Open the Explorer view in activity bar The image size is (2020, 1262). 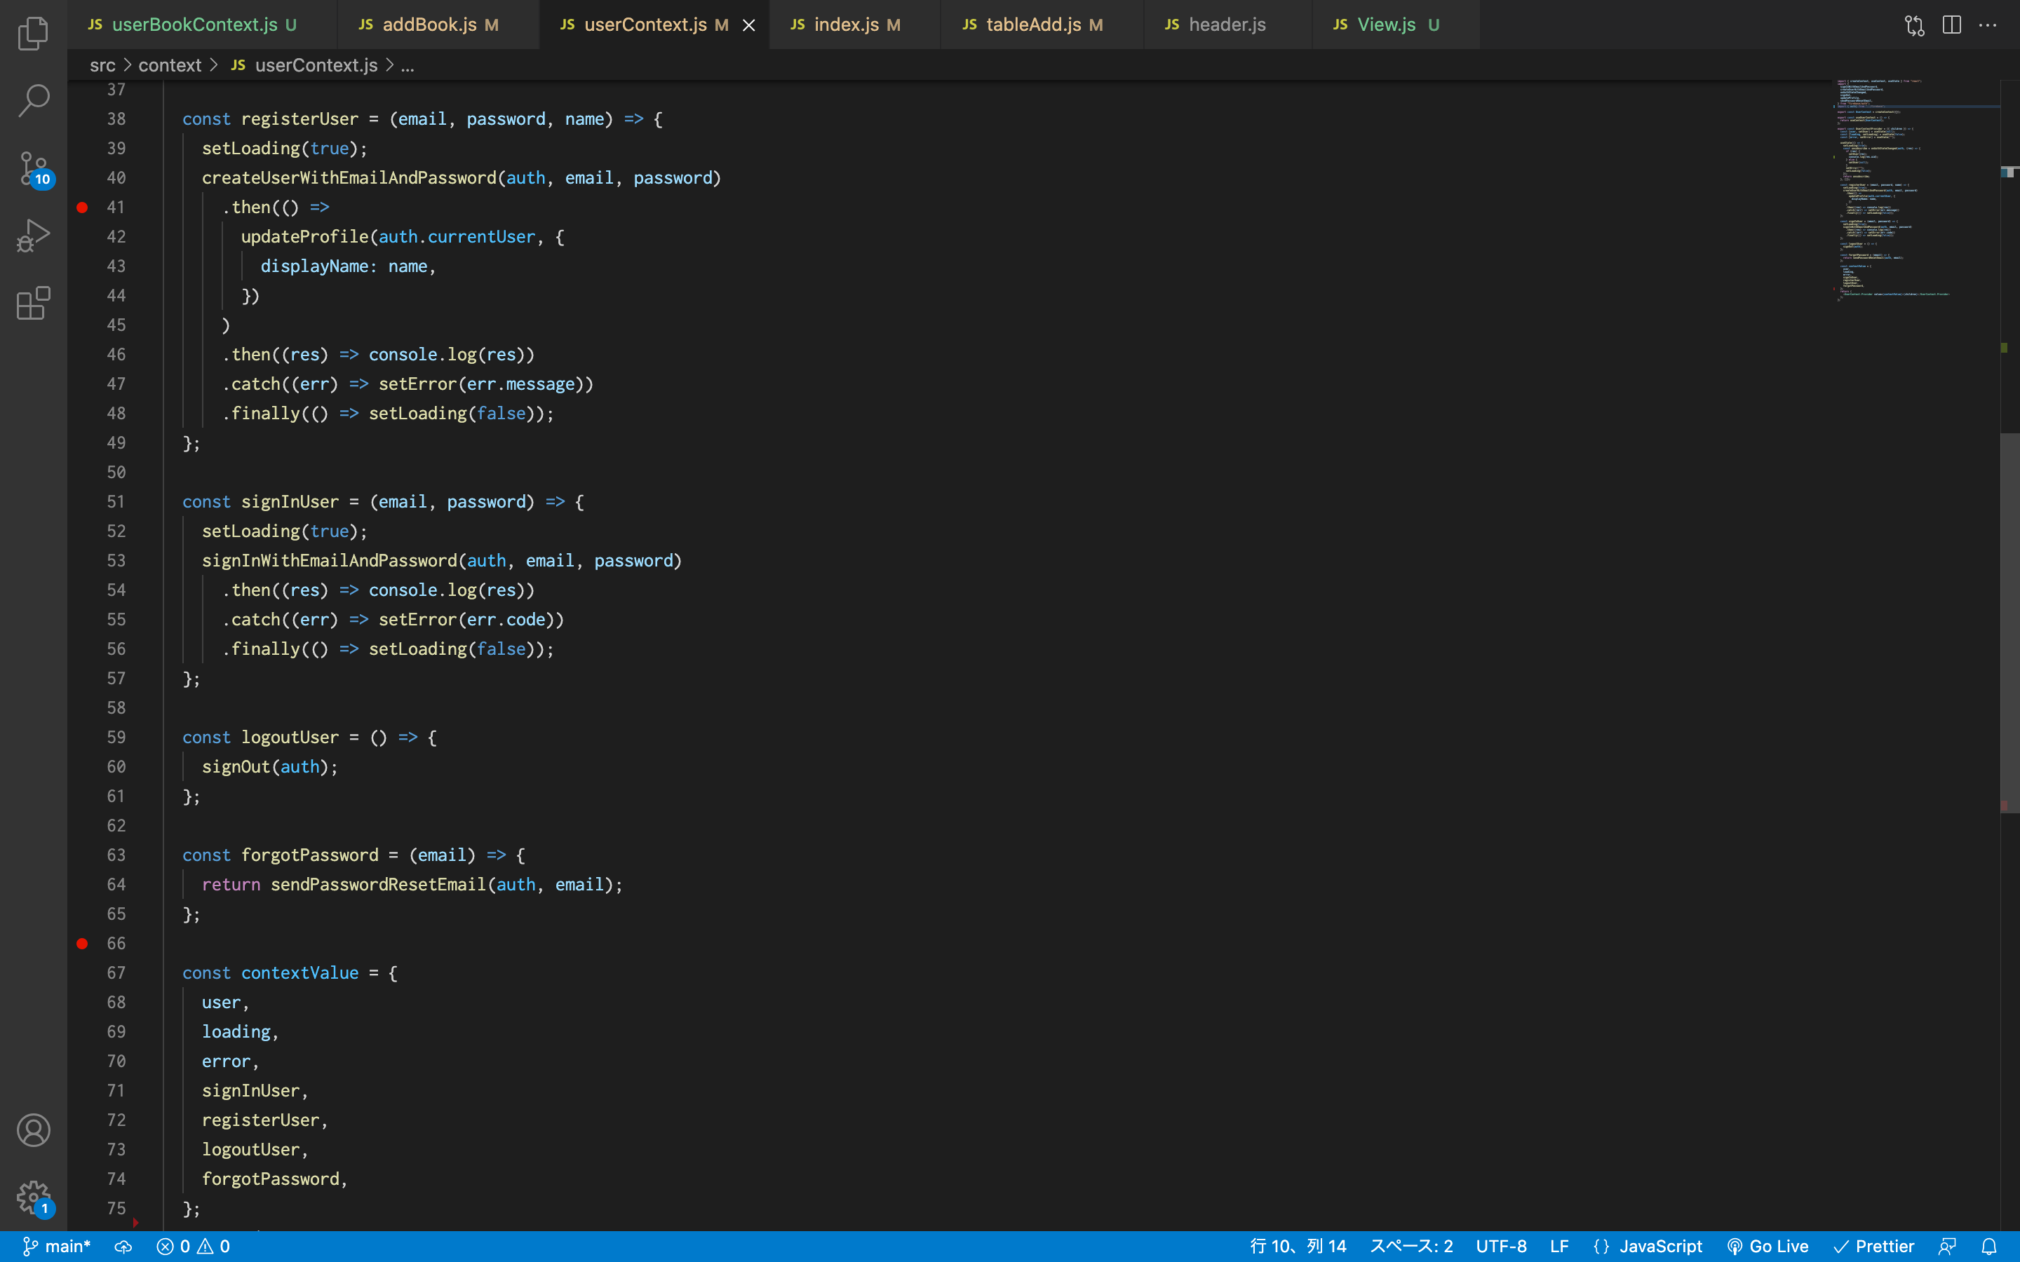click(34, 34)
